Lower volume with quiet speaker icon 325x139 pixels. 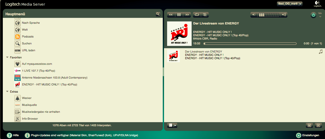[x=254, y=15]
